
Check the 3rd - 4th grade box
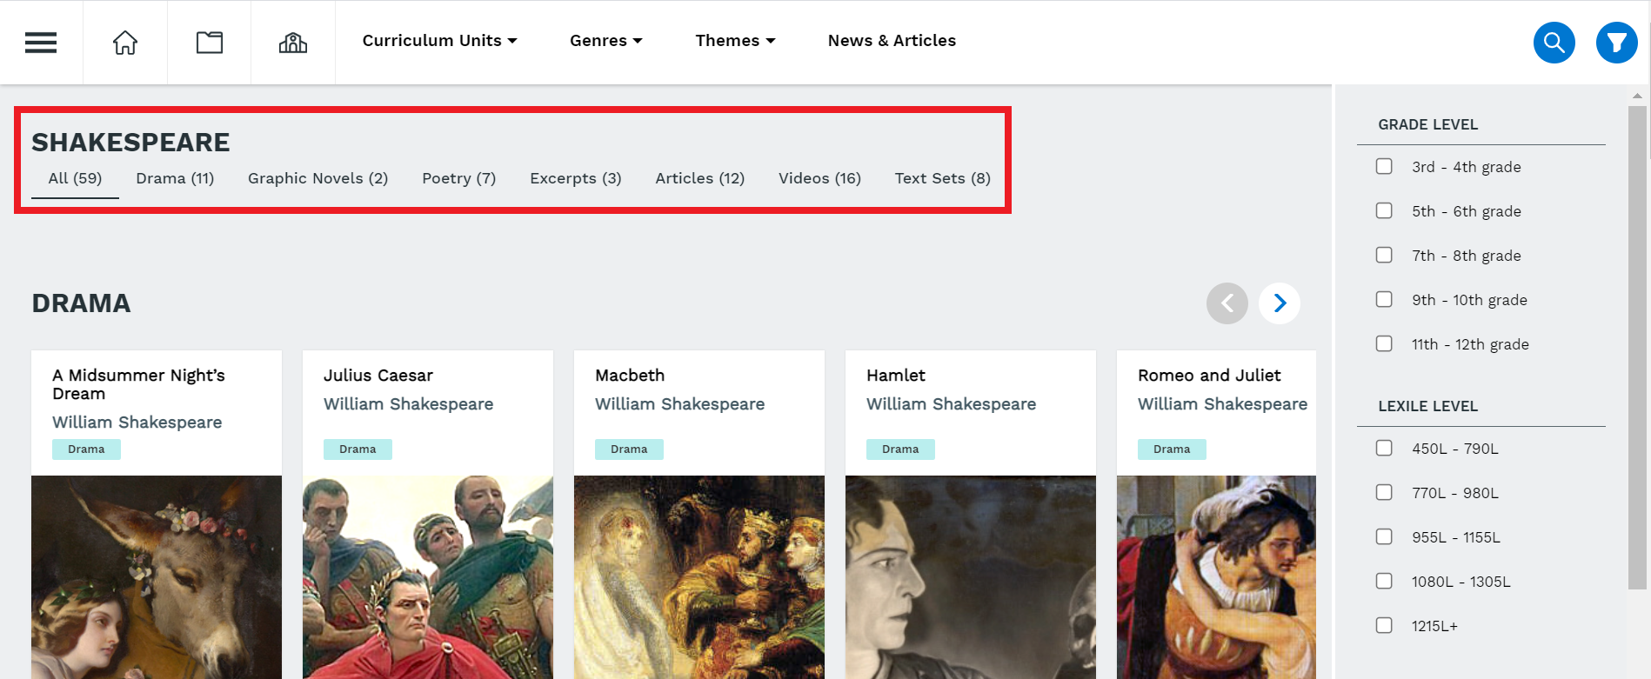click(x=1384, y=166)
